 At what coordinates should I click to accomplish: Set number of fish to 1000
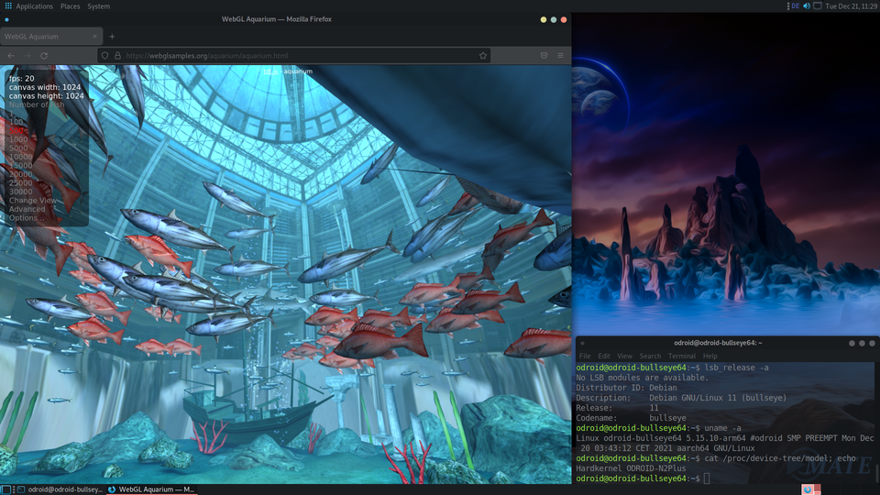(18, 139)
